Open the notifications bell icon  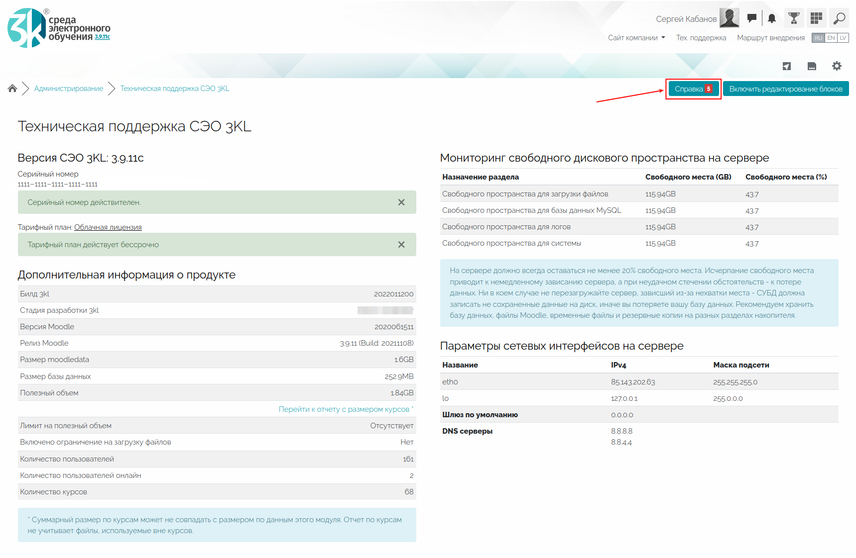click(772, 18)
